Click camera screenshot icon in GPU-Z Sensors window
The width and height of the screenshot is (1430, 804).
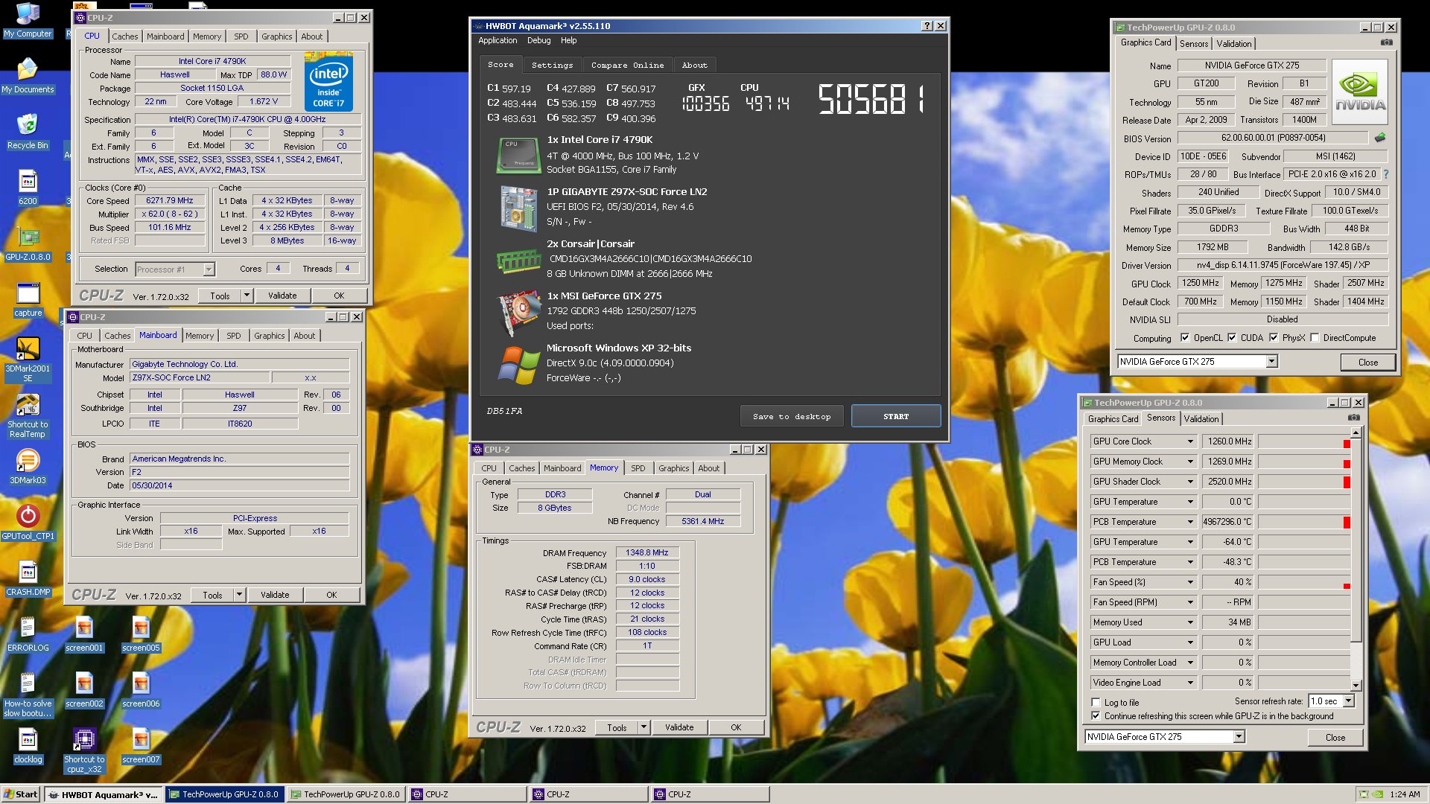point(1353,418)
